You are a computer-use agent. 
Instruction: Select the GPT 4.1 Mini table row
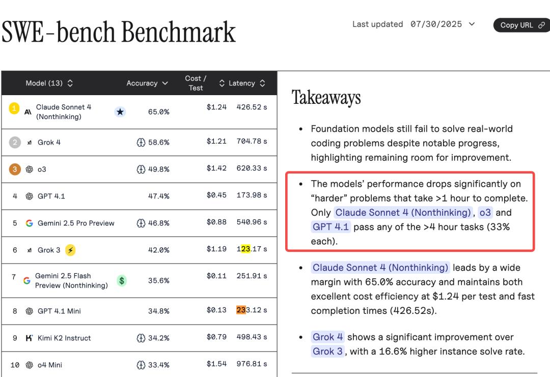tap(139, 311)
